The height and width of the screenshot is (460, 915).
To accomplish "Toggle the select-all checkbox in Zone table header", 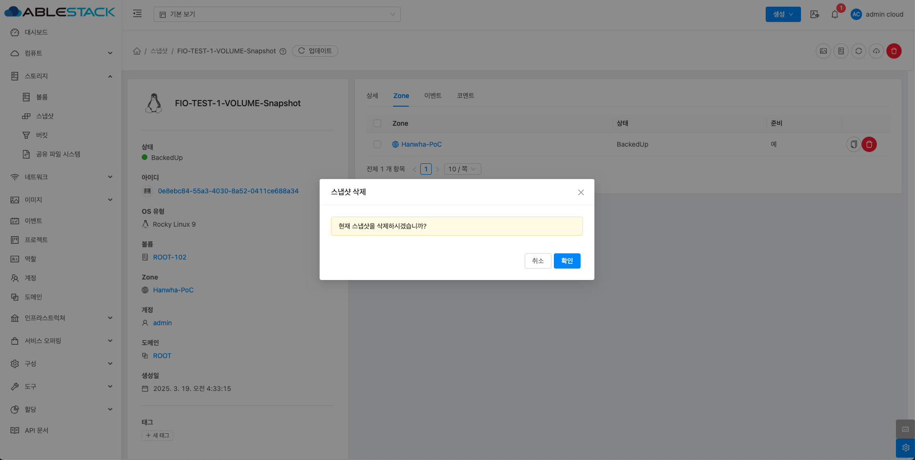I will pyautogui.click(x=377, y=123).
